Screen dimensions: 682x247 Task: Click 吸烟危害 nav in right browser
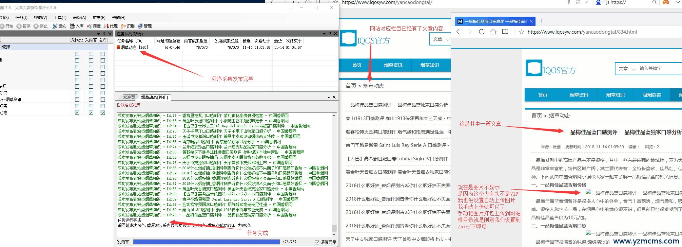[x=652, y=95]
